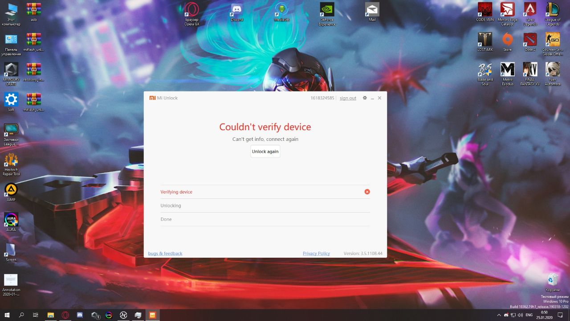Click the red error icon beside Verifying device

point(367,192)
